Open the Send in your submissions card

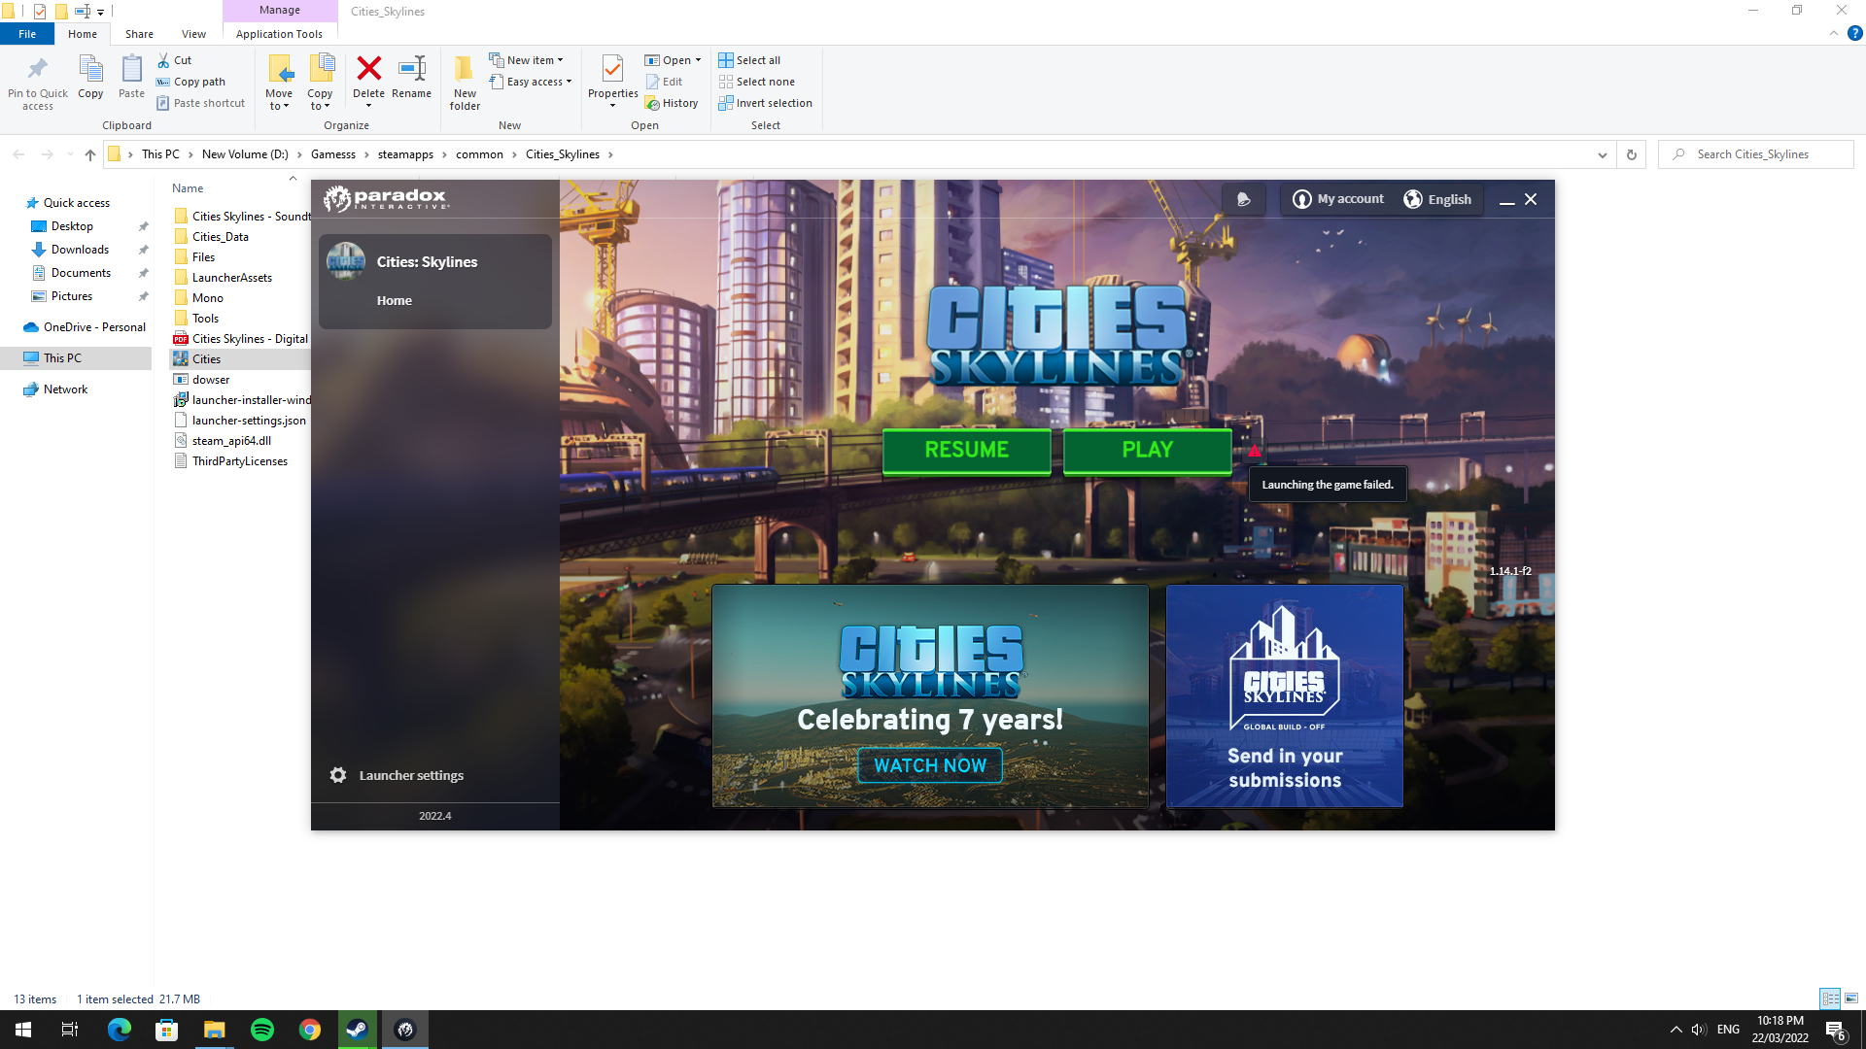click(1284, 695)
